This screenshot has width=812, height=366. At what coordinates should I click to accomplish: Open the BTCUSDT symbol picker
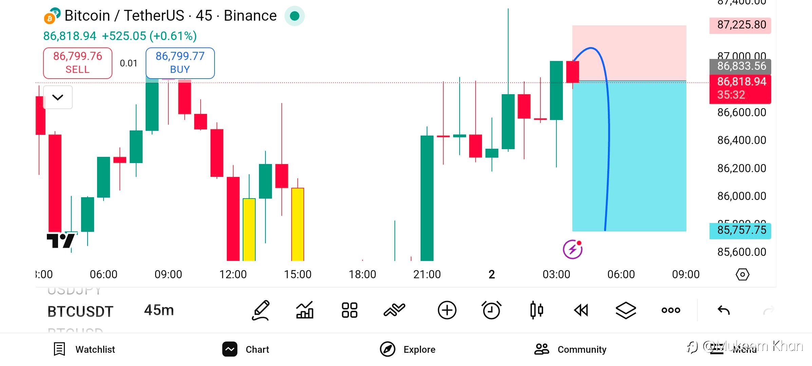tap(80, 311)
